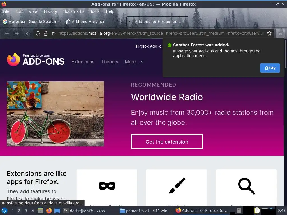287x215 pixels.
Task: Close the waterfox Google Search tab
Action: click(x=58, y=22)
